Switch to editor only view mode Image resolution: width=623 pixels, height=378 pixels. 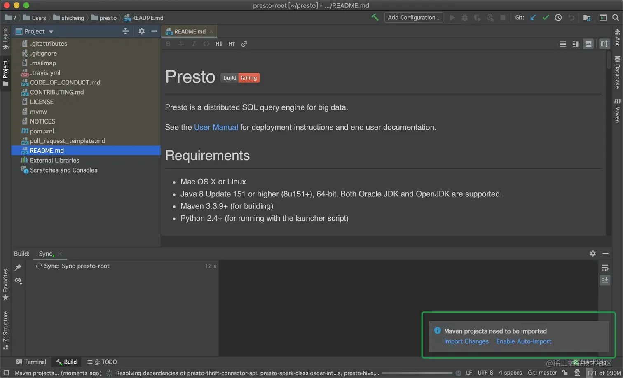563,44
